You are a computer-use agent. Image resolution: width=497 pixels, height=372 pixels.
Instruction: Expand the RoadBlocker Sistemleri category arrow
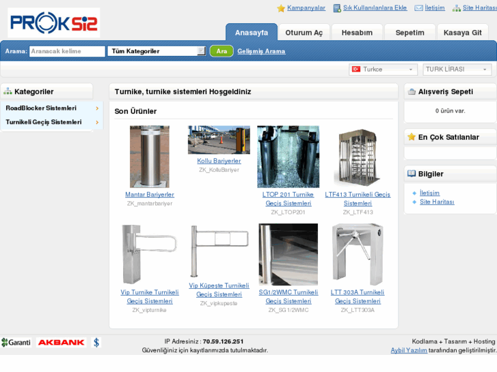97,109
